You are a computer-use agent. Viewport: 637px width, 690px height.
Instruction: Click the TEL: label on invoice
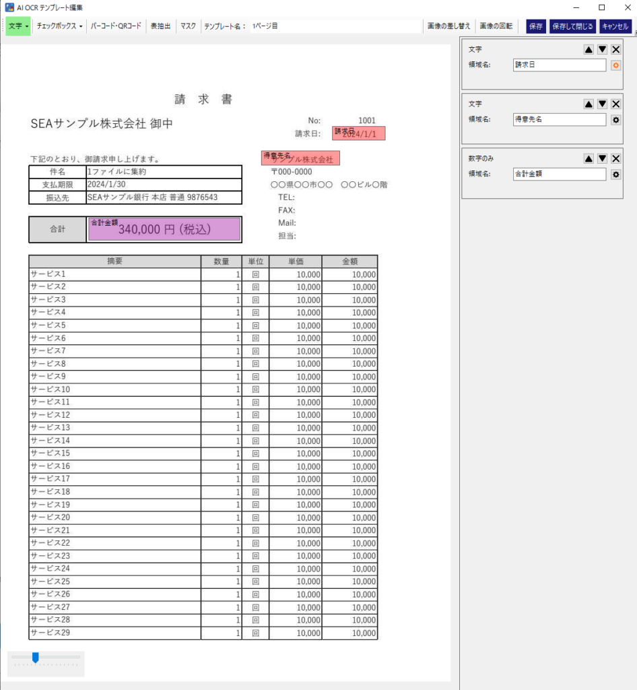pos(286,197)
